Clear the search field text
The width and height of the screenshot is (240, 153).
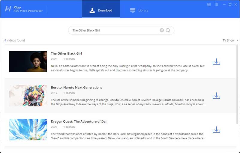(x=162, y=30)
